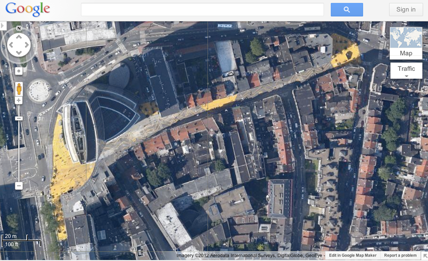Click the show my location button
Viewport: 428px width, 261px height.
point(19,71)
